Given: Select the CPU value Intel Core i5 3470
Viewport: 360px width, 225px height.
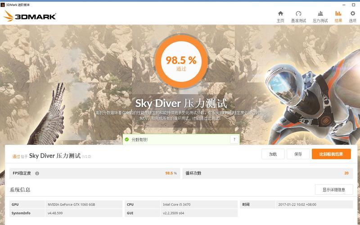Looking at the screenshot, I should pyautogui.click(x=176, y=204).
